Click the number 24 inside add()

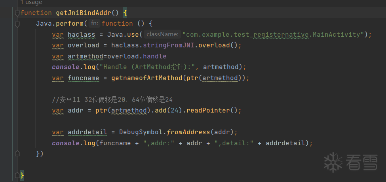(175, 111)
